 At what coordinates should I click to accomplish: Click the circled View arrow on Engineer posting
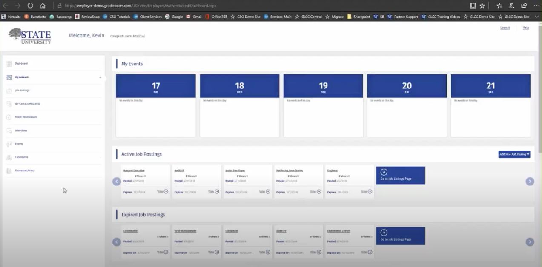click(370, 192)
